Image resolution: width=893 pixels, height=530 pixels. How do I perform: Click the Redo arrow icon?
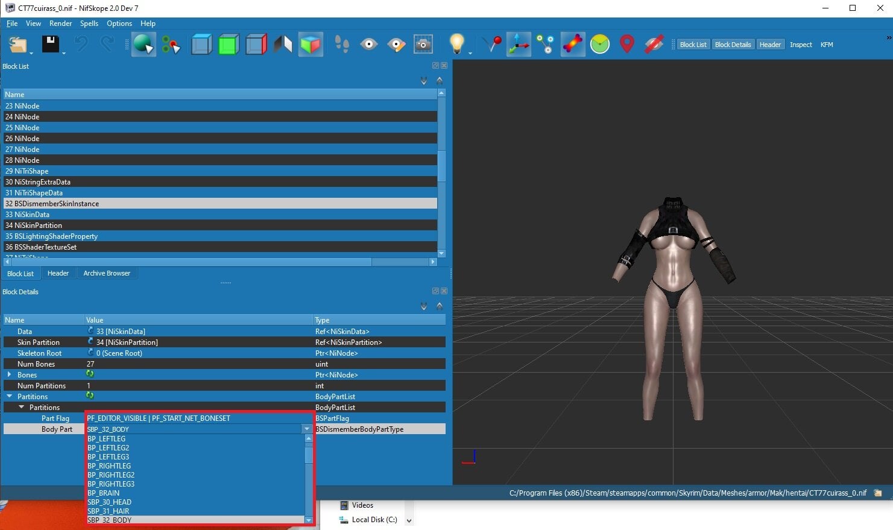(x=107, y=44)
